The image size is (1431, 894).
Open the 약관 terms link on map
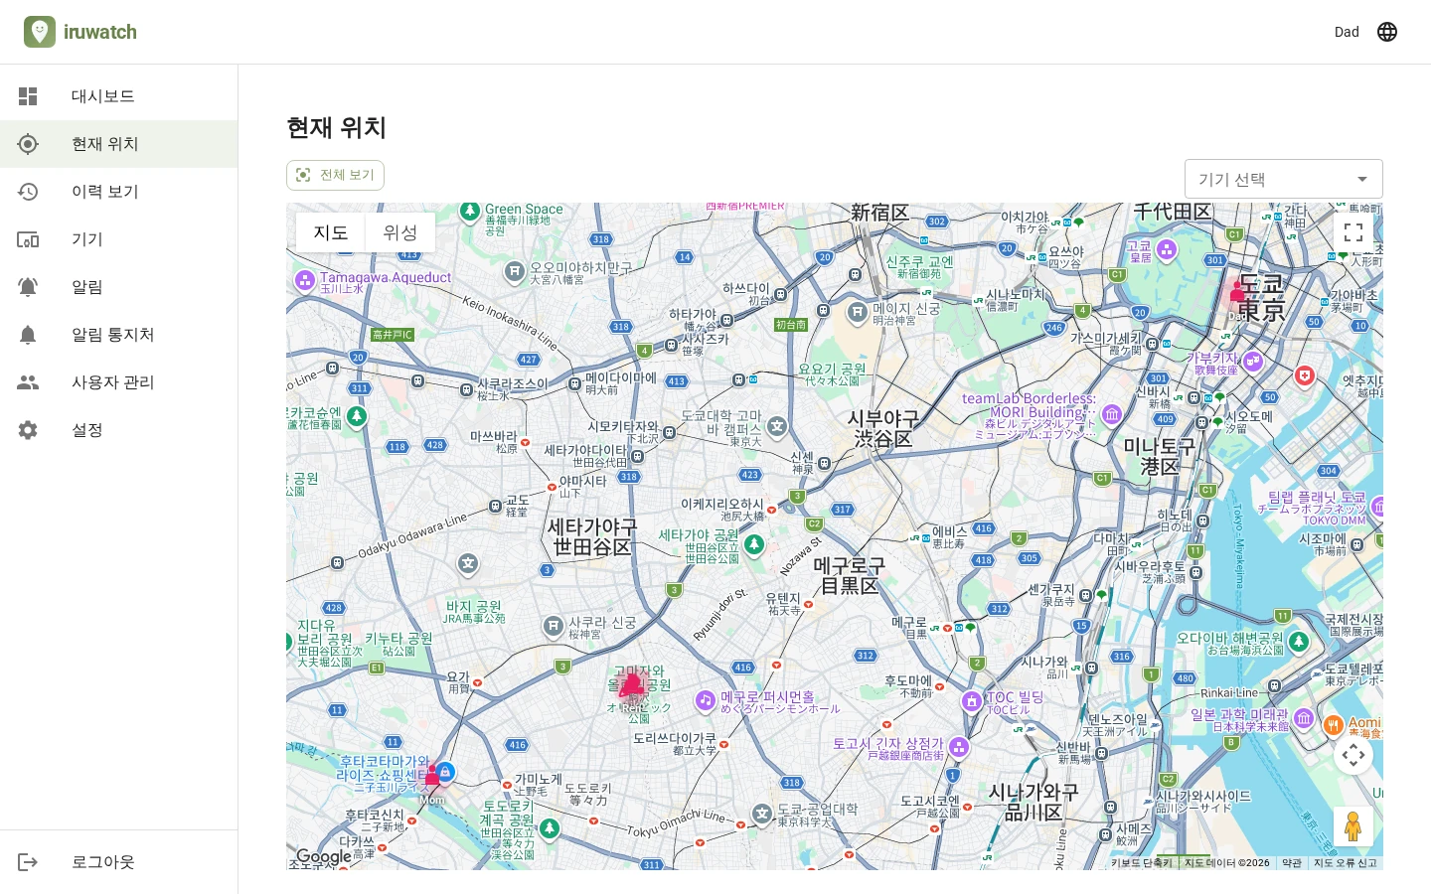[x=1291, y=863]
